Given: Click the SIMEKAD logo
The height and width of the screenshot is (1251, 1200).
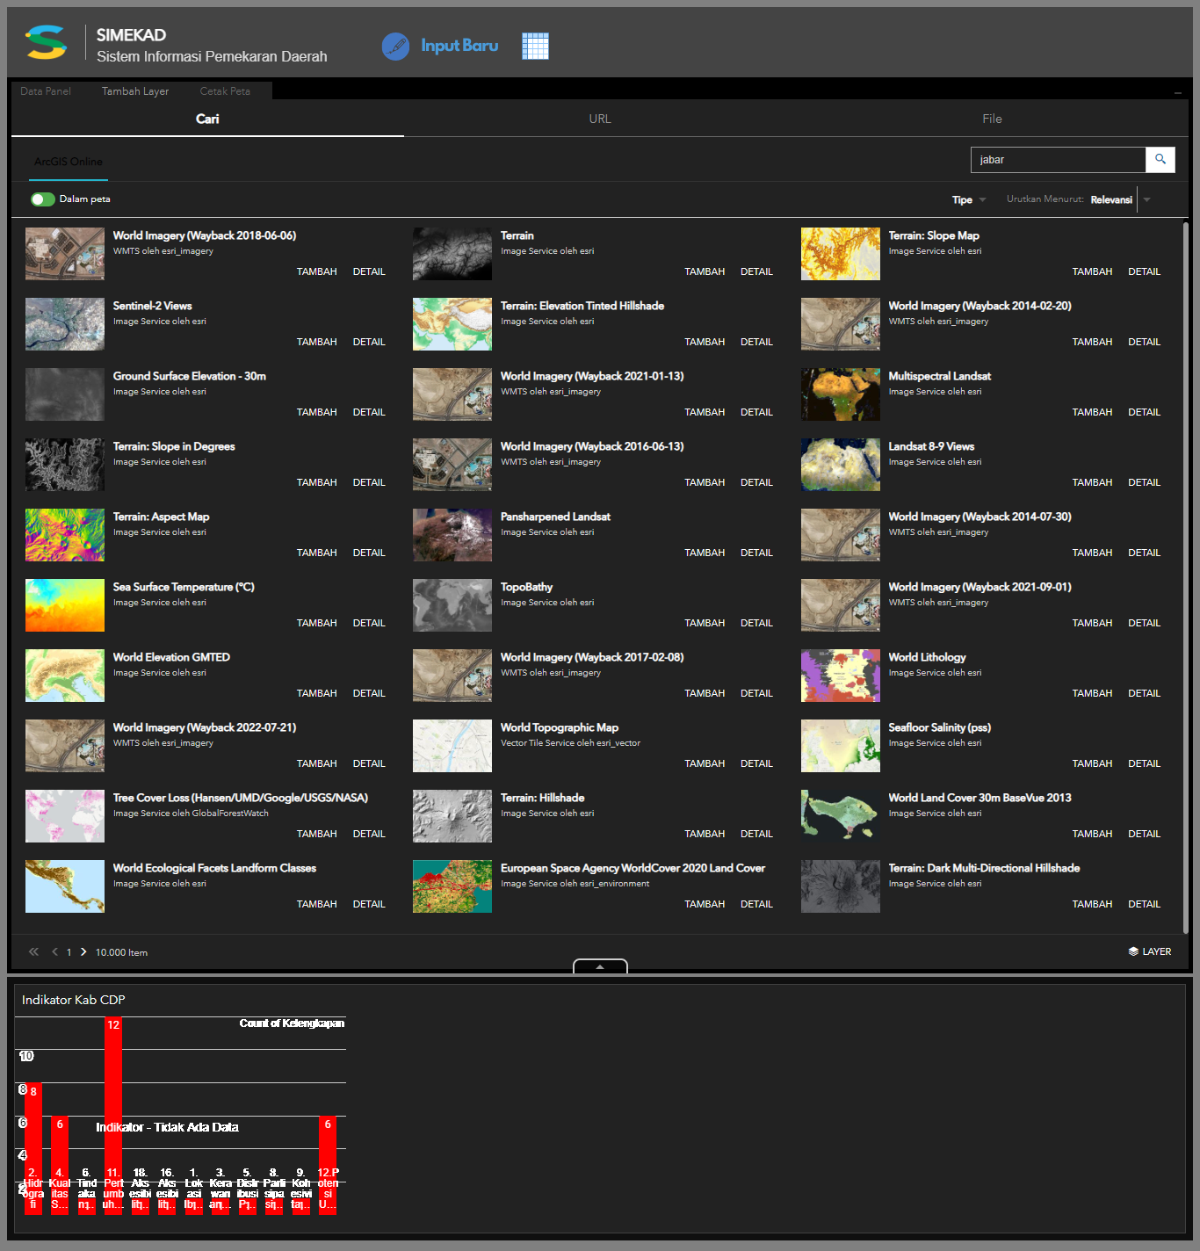Looking at the screenshot, I should [x=47, y=42].
